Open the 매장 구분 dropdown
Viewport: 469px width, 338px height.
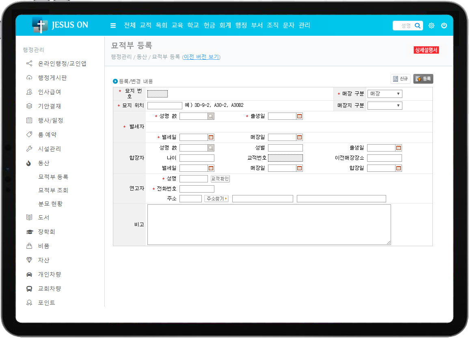(x=385, y=94)
